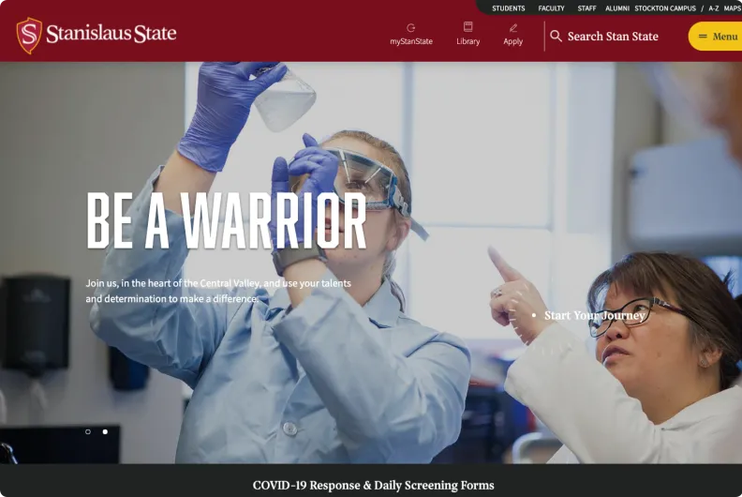Click the Apply pencil icon
This screenshot has height=497, width=742.
click(513, 28)
